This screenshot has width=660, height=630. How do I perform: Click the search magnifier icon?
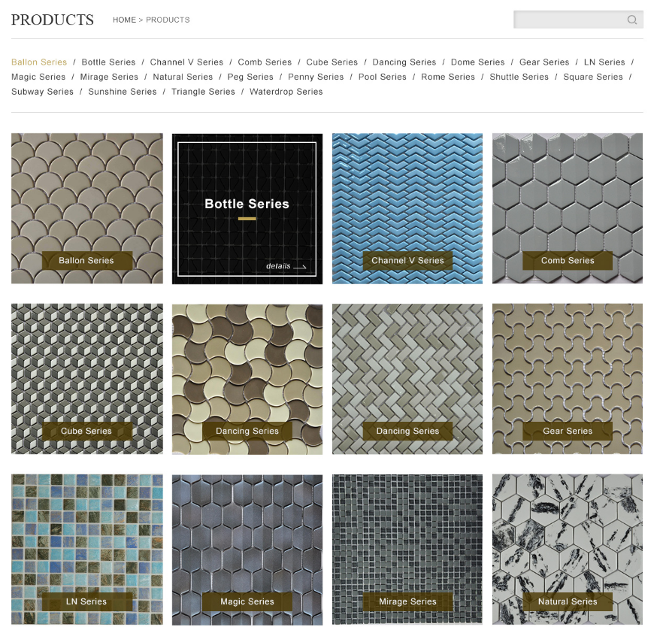pyautogui.click(x=631, y=20)
